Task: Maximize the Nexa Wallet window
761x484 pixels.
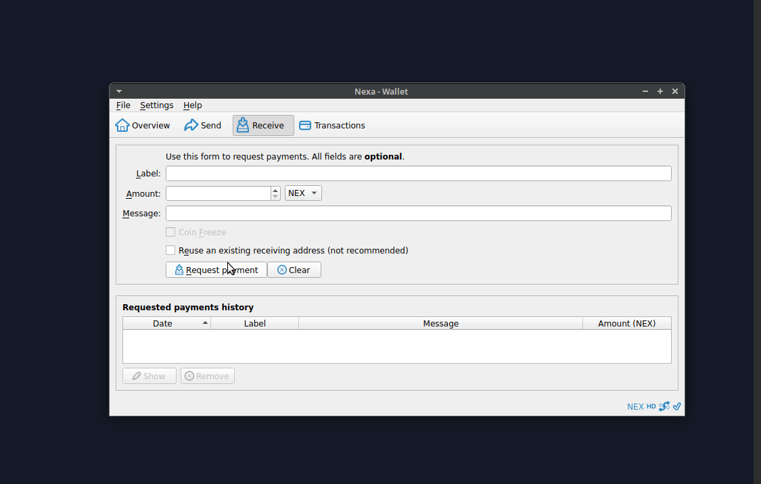Action: pyautogui.click(x=660, y=91)
